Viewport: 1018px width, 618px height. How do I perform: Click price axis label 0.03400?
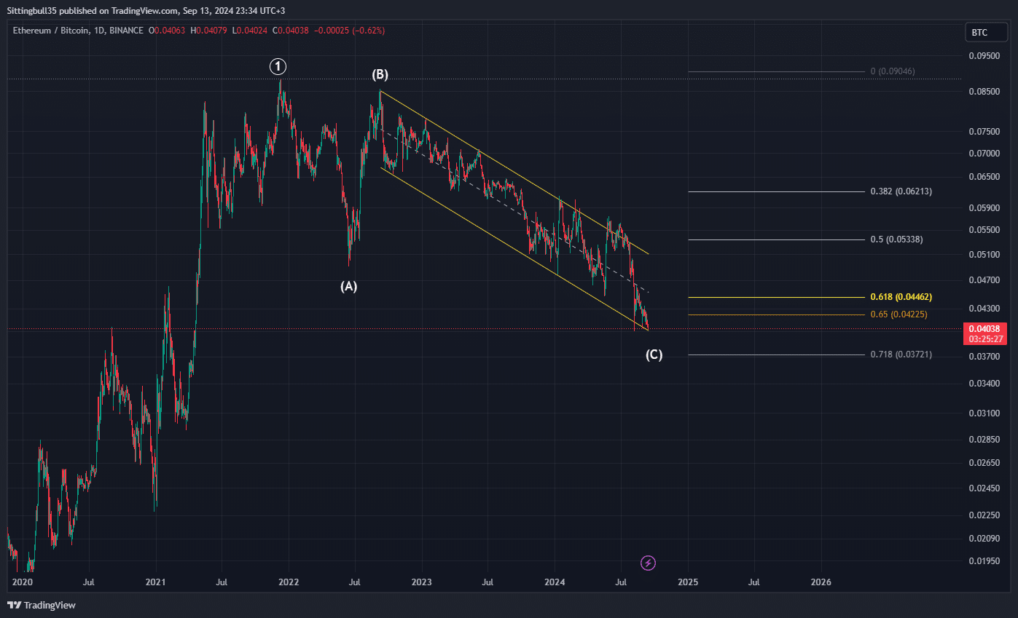984,383
